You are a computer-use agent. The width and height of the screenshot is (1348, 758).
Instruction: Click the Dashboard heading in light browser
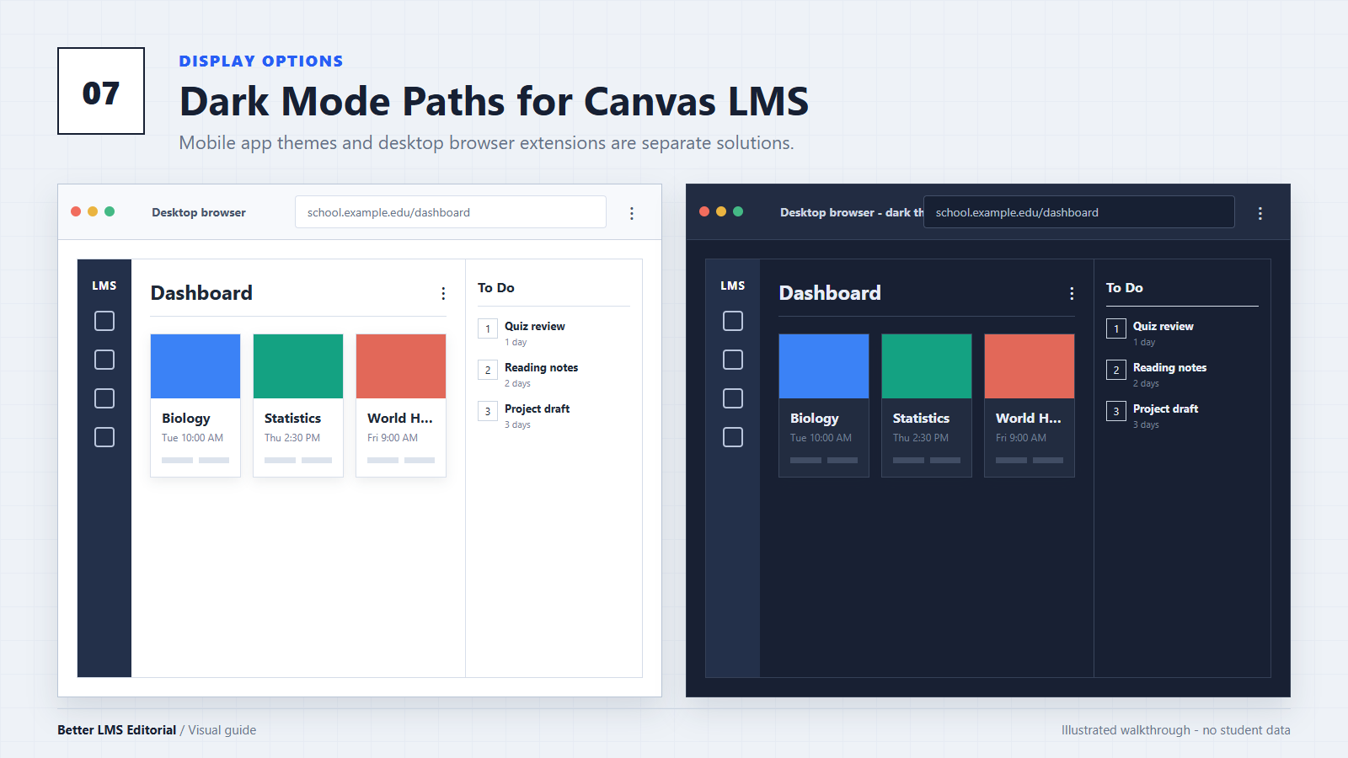pos(201,293)
